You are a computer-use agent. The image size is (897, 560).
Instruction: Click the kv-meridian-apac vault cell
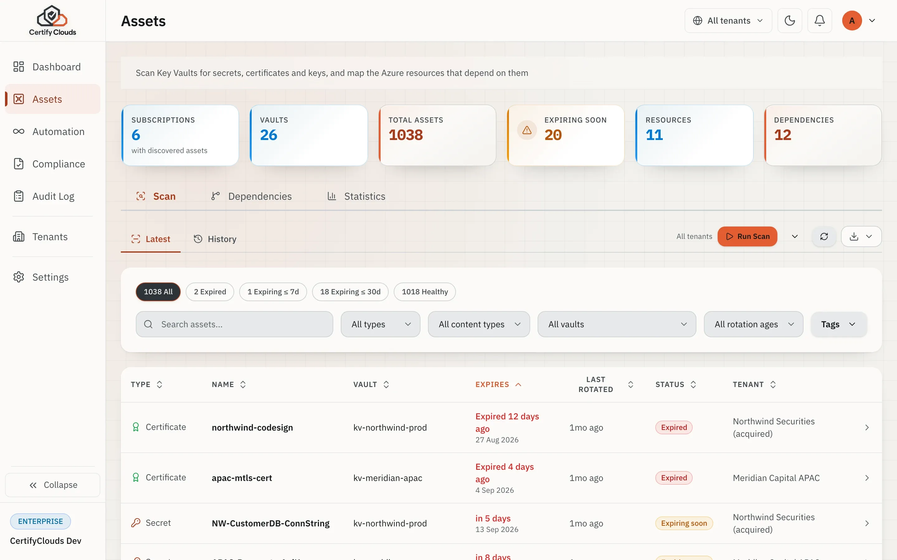coord(388,478)
